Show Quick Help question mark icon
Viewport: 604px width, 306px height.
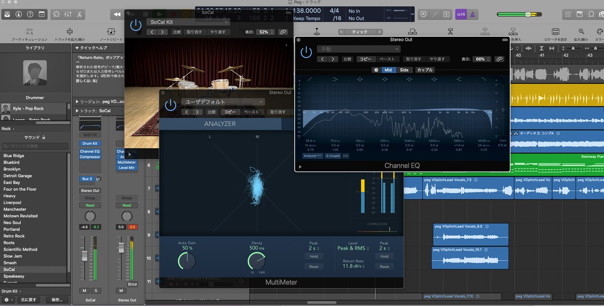(x=30, y=14)
